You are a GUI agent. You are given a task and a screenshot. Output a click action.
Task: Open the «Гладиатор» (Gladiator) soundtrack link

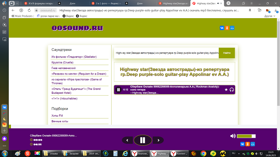pos(74,57)
